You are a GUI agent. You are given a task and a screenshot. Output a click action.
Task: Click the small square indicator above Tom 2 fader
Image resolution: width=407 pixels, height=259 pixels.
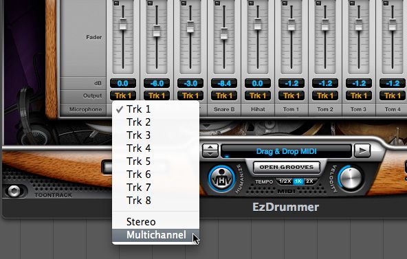point(319,3)
